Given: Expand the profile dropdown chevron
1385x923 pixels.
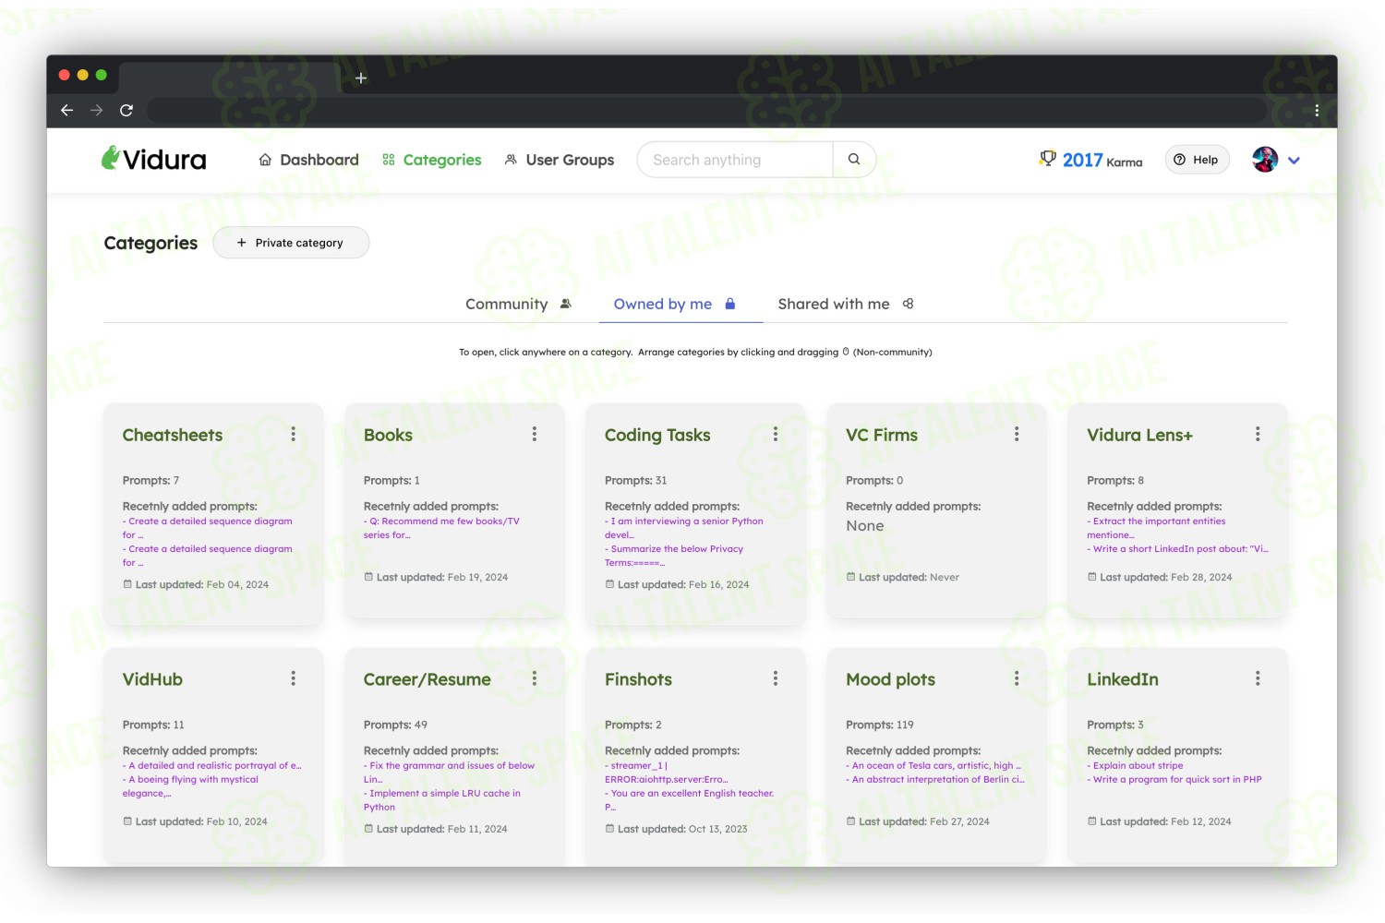Looking at the screenshot, I should pos(1295,161).
